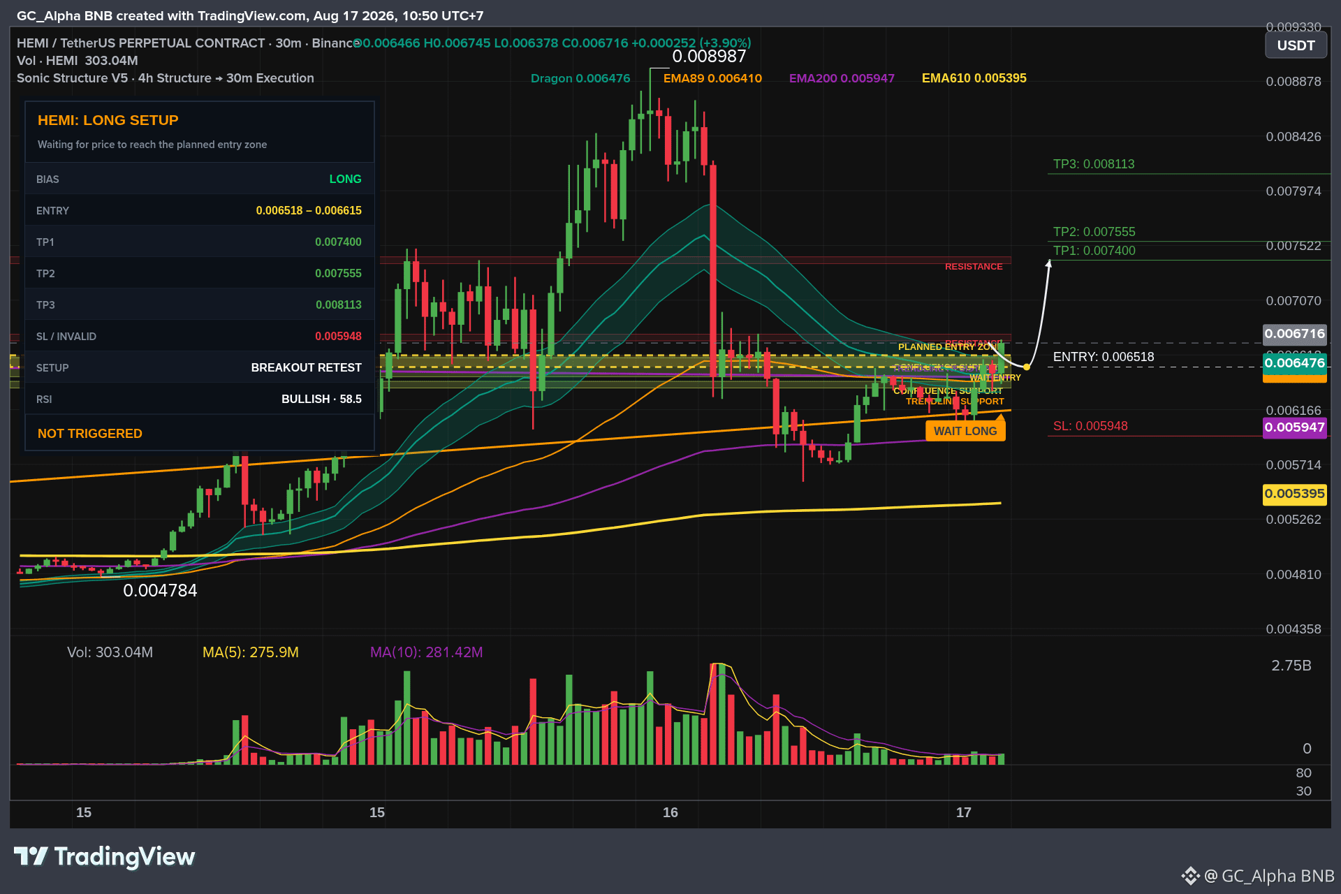Click the TP2: 0.007555 target line label

1094,232
